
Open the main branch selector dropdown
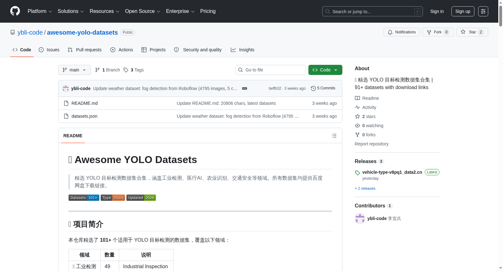point(75,70)
